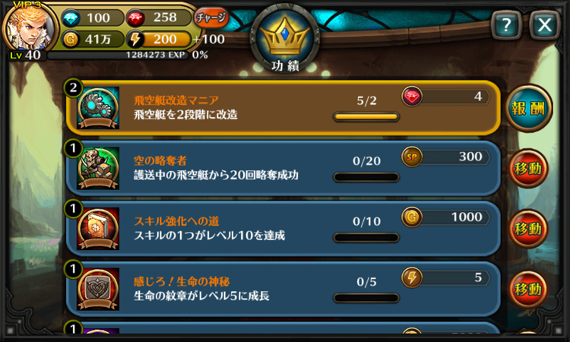Image resolution: width=570 pixels, height=342 pixels.
Task: Open the question mark help button
Action: [x=506, y=25]
